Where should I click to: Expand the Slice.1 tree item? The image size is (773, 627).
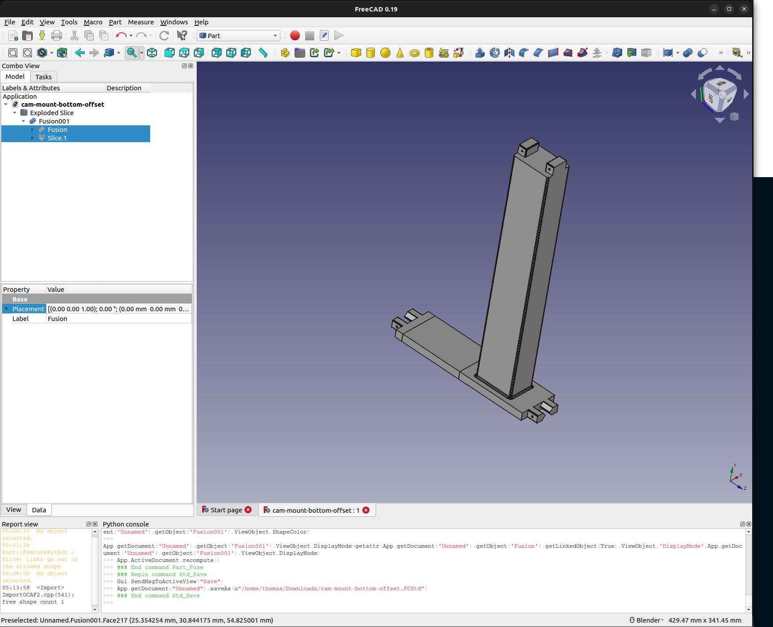[32, 138]
